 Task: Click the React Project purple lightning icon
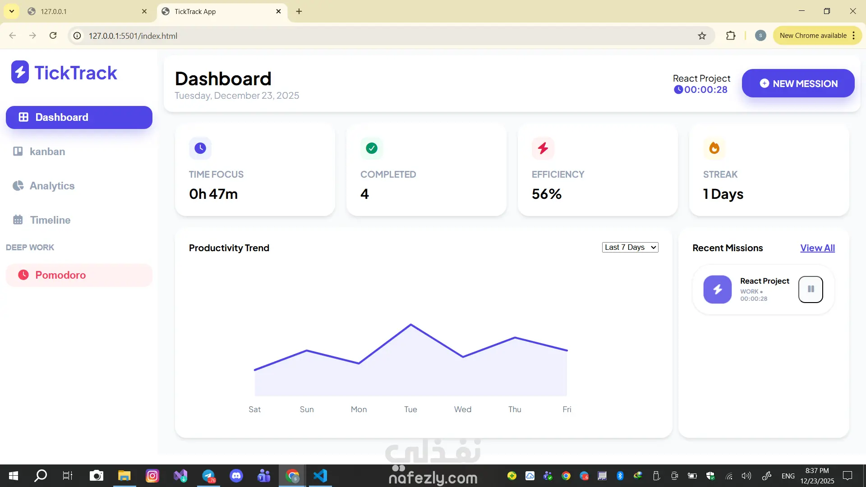[x=717, y=289]
